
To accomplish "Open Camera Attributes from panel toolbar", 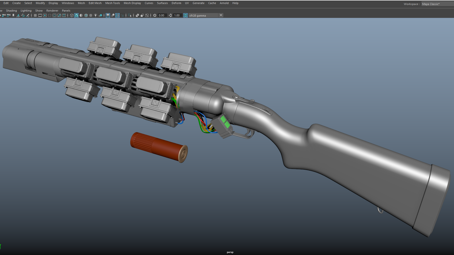I will [8, 15].
